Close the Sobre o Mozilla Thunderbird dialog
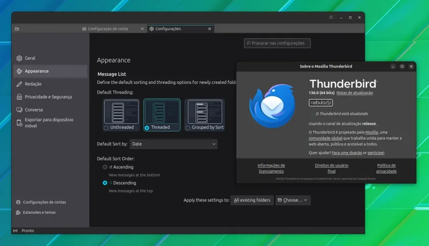Image resolution: width=429 pixels, height=246 pixels. [x=411, y=66]
